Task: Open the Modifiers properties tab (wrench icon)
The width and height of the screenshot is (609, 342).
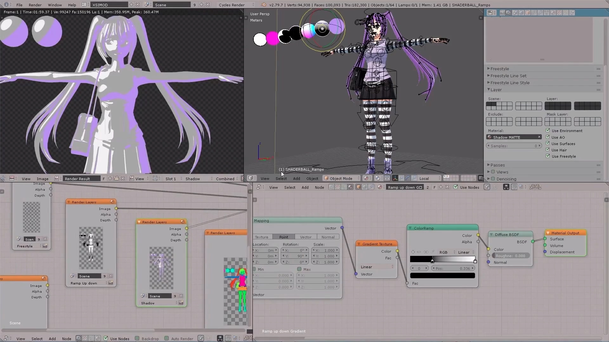Action: tap(540, 13)
